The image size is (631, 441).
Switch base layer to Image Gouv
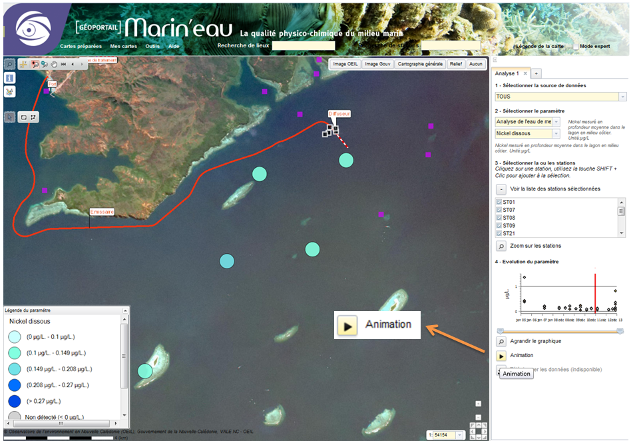click(377, 64)
